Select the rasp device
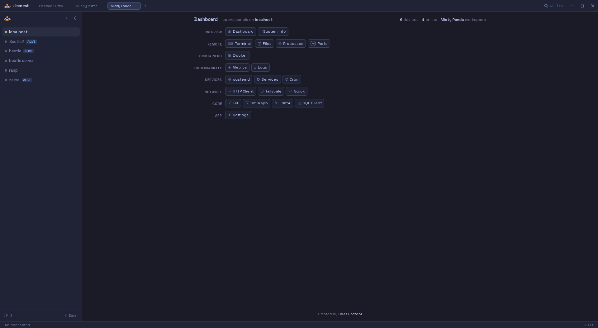This screenshot has height=328, width=598. 41,70
